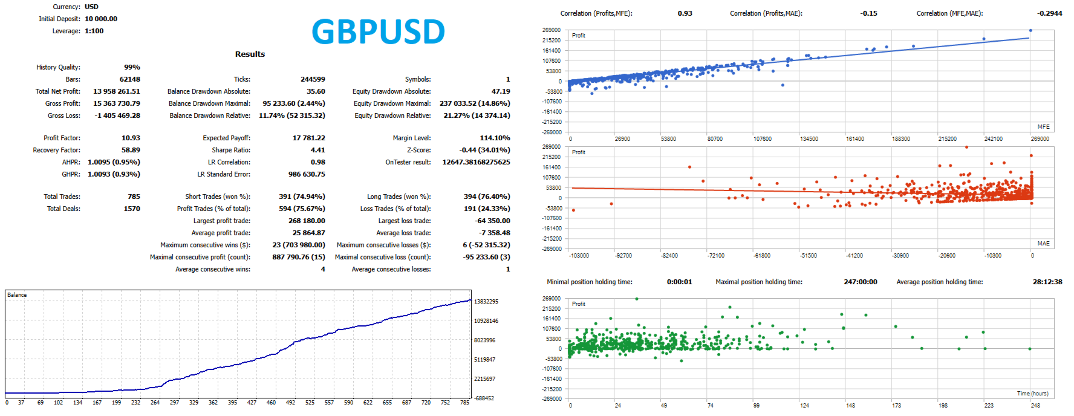
Task: Select Short Trades value 391 (74.94%)
Action: (x=302, y=197)
